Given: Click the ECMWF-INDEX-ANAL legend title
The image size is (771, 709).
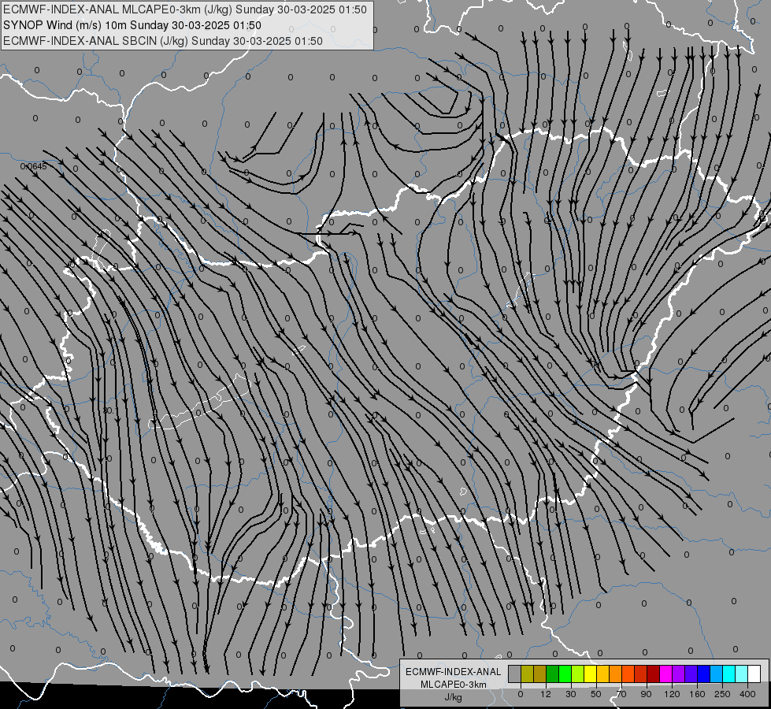Looking at the screenshot, I should [x=454, y=672].
